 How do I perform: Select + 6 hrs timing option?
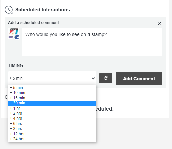(52, 124)
